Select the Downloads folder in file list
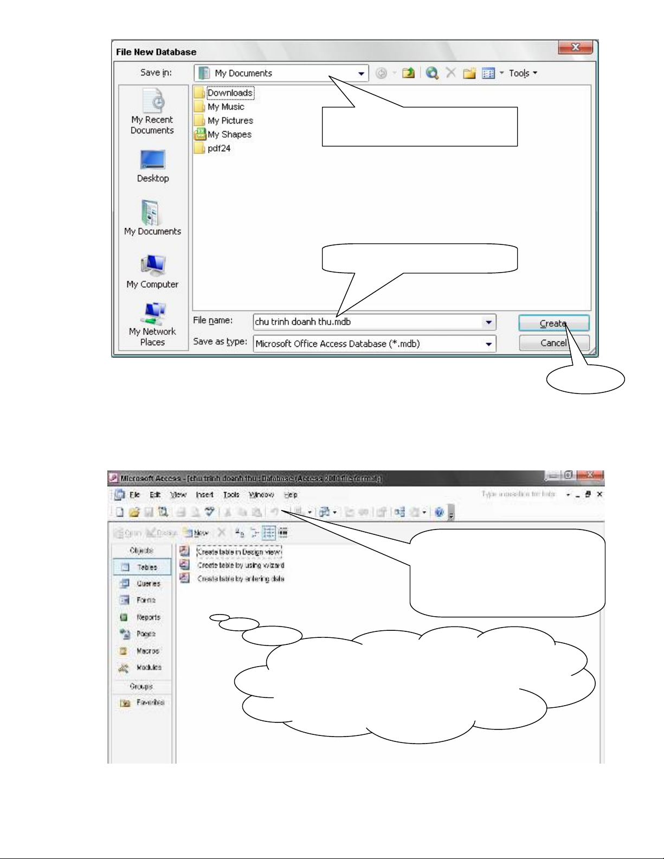The height and width of the screenshot is (859, 664). coord(229,93)
